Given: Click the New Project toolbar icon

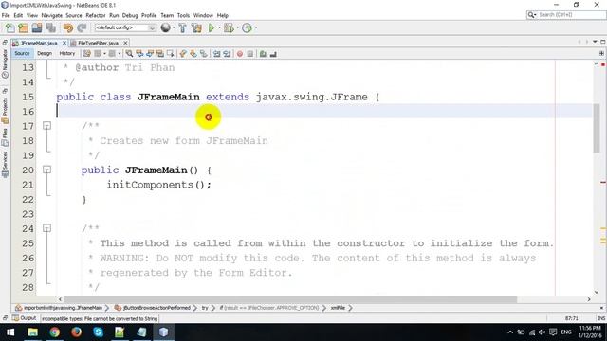Looking at the screenshot, I should click(x=23, y=27).
